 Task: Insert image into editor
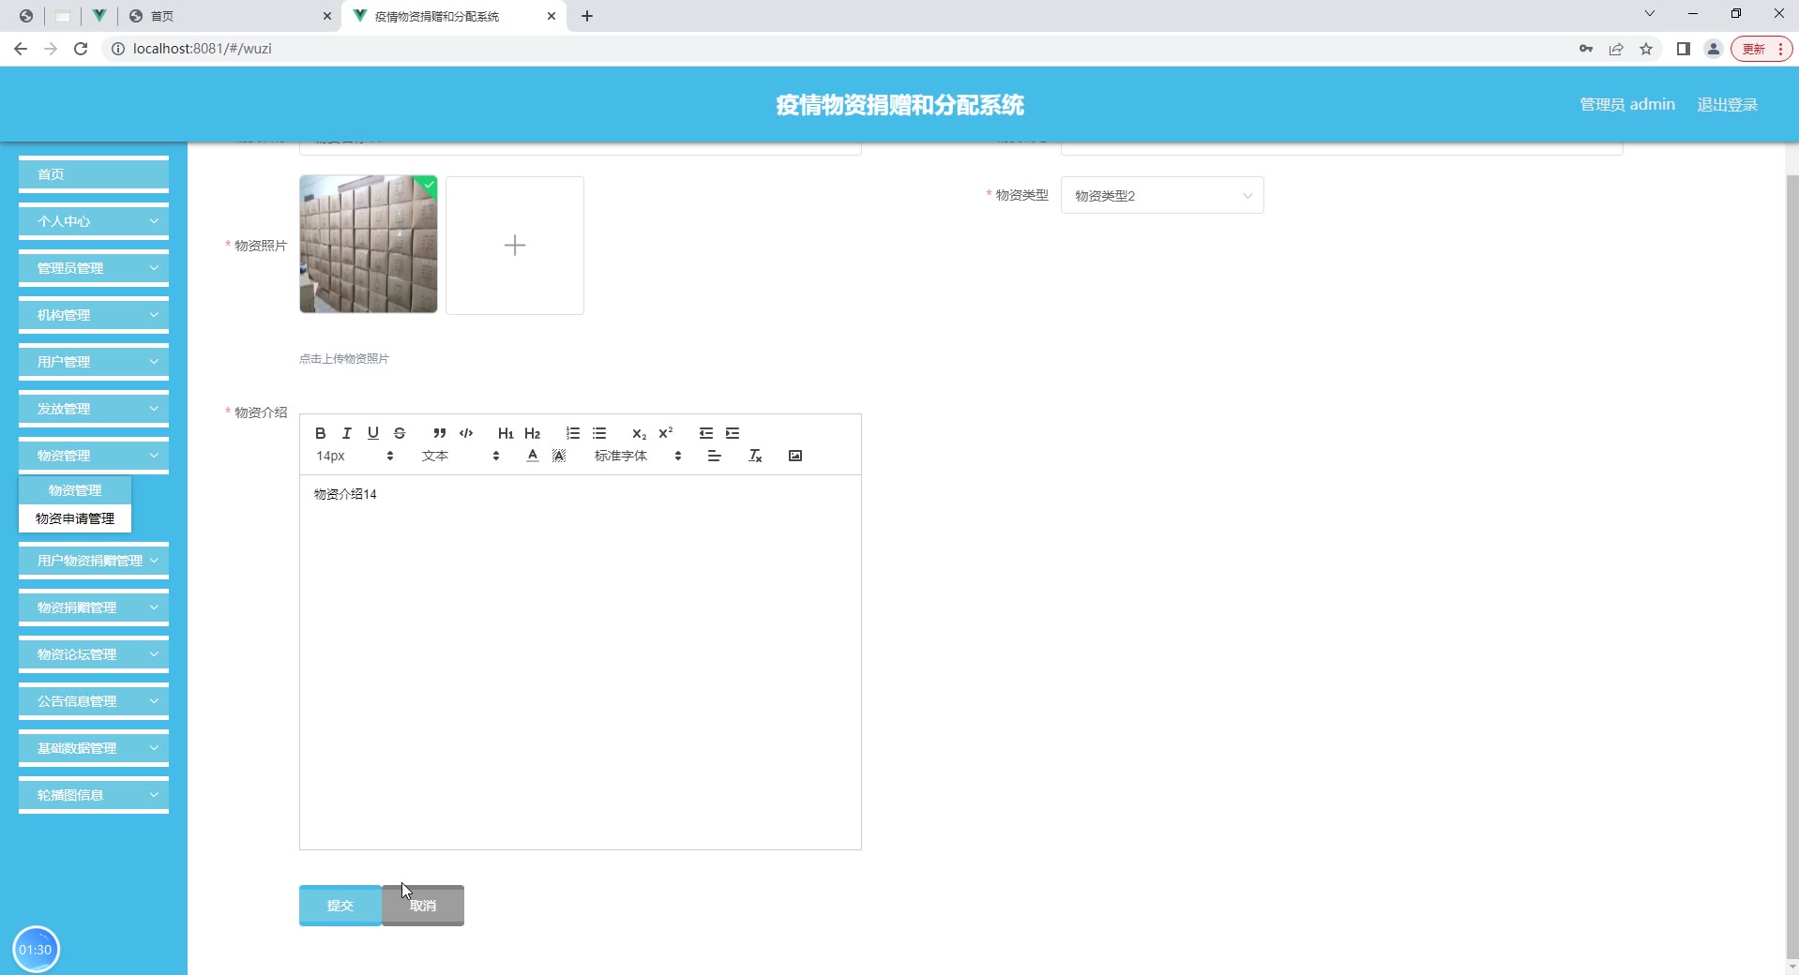795,456
